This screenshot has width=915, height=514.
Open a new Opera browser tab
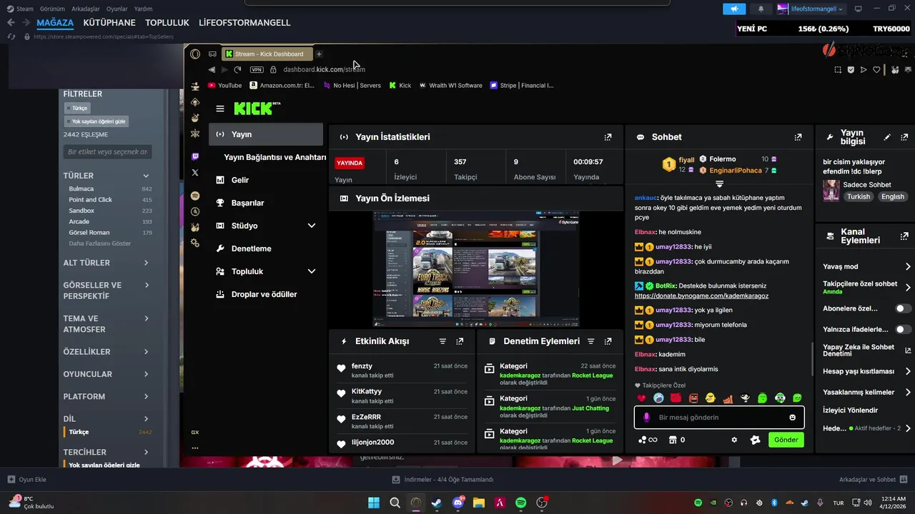(x=319, y=54)
